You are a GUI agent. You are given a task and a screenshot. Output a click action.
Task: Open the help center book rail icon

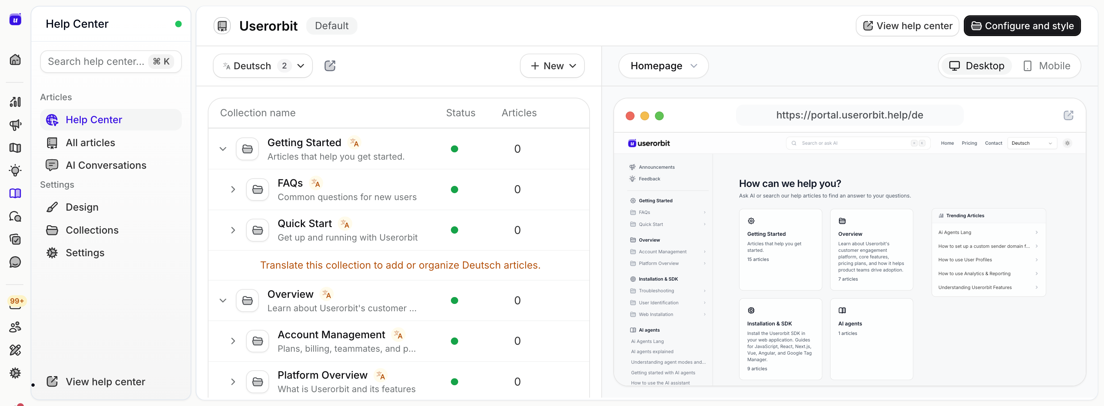pyautogui.click(x=15, y=194)
